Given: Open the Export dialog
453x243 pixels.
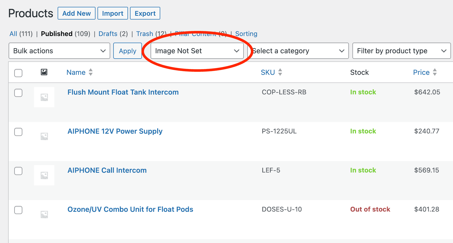Looking at the screenshot, I should [145, 13].
